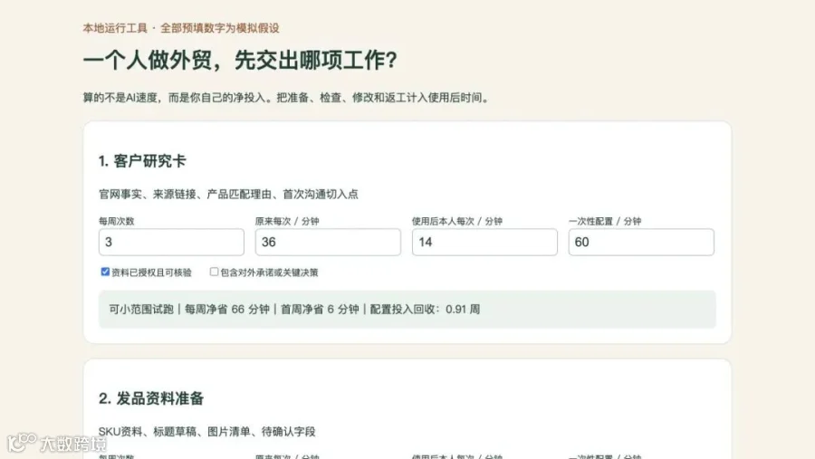This screenshot has width=815, height=459.
Task: Click the text SKU资料、标题草稿、图片清单、待确认字段
Action: coord(206,432)
